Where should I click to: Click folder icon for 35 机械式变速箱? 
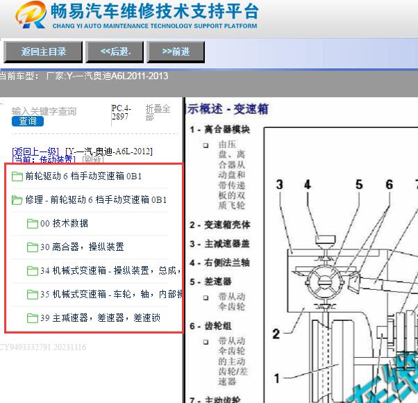pos(33,294)
